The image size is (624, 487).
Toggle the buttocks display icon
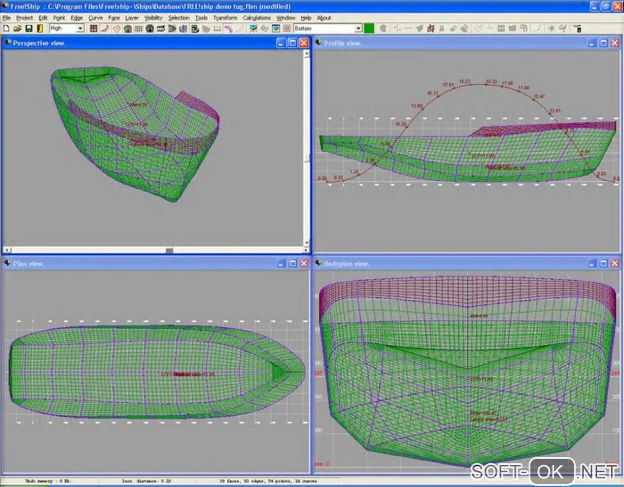(161, 28)
